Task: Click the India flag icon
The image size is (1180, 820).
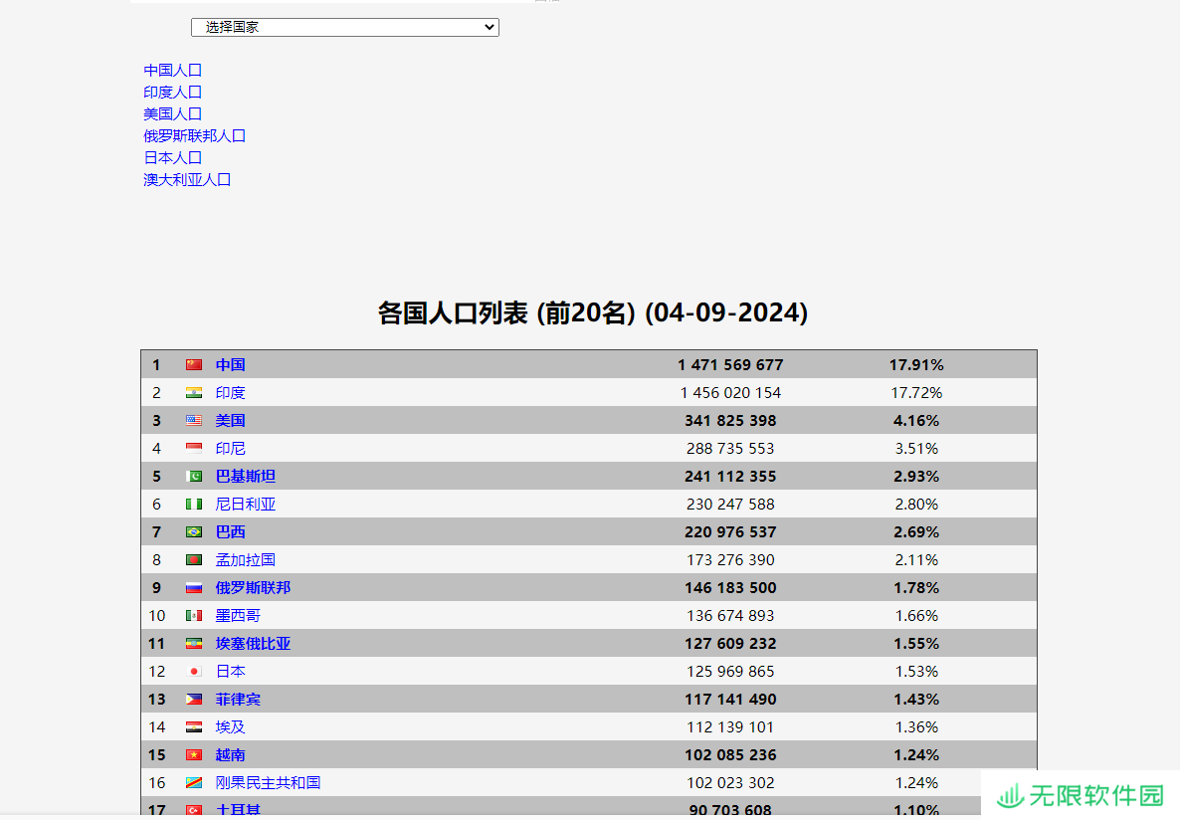Action: (x=194, y=393)
